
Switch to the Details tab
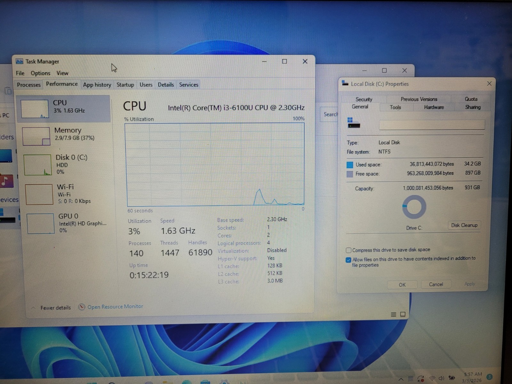166,85
